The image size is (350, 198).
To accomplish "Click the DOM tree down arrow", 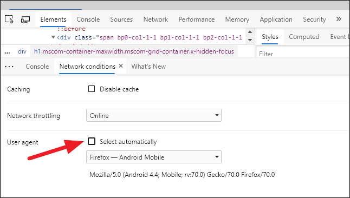I will (250, 40).
